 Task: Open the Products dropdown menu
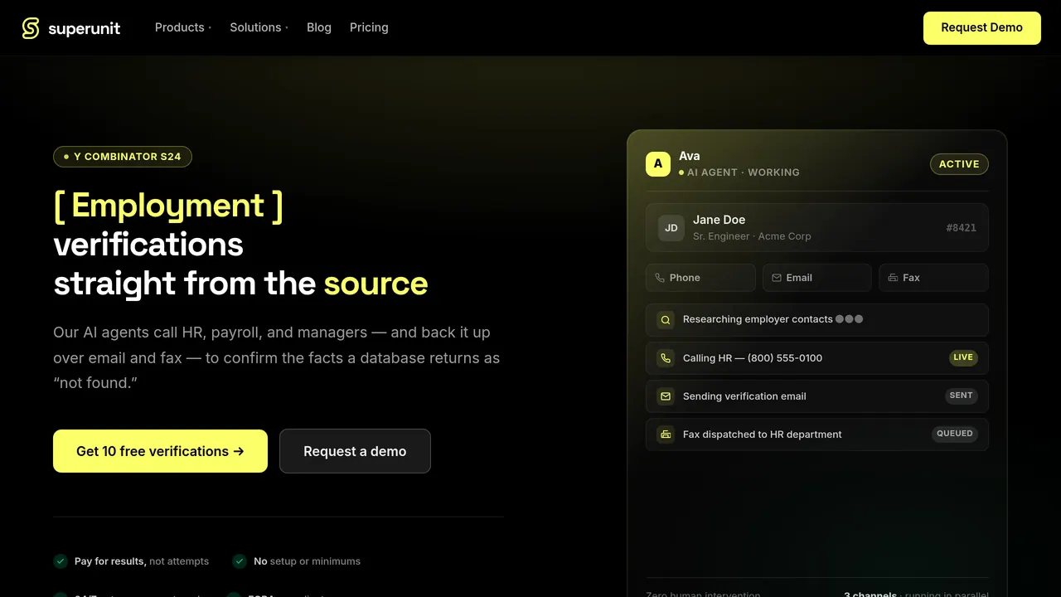[x=183, y=27]
